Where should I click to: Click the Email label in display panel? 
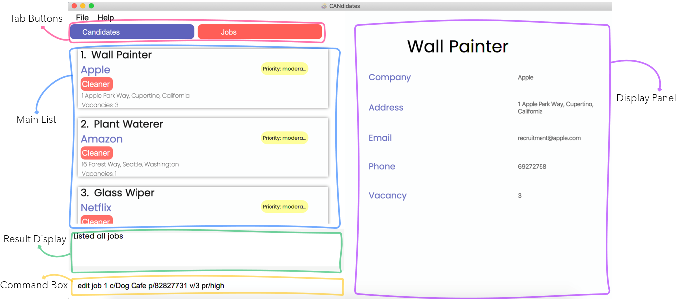click(380, 138)
